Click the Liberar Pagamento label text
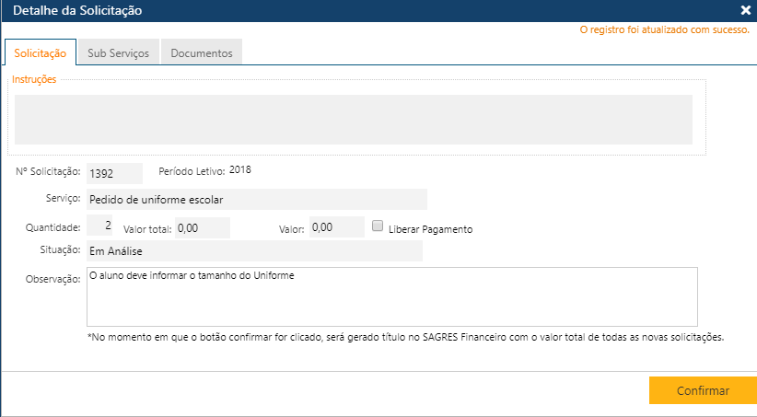Screen dimensions: 757x417 431,229
